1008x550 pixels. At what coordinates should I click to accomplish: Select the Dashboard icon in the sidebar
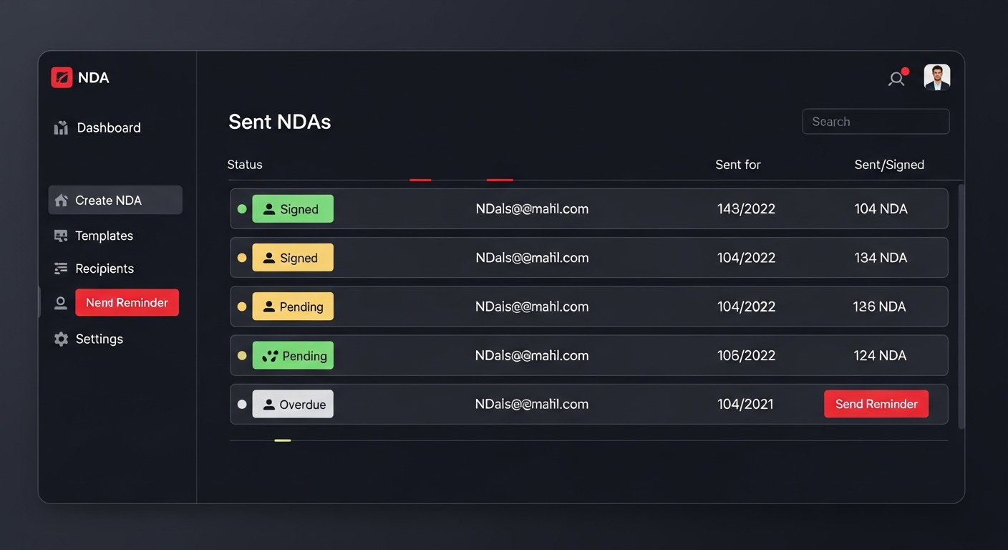(x=61, y=127)
